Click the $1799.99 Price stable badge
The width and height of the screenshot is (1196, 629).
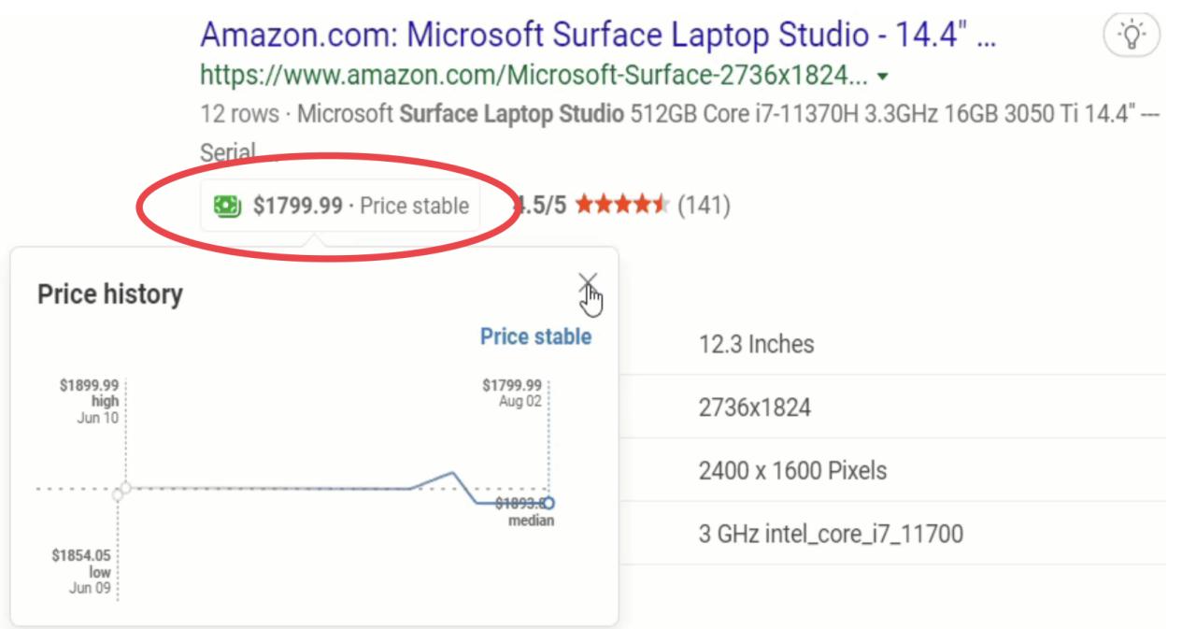pyautogui.click(x=341, y=206)
